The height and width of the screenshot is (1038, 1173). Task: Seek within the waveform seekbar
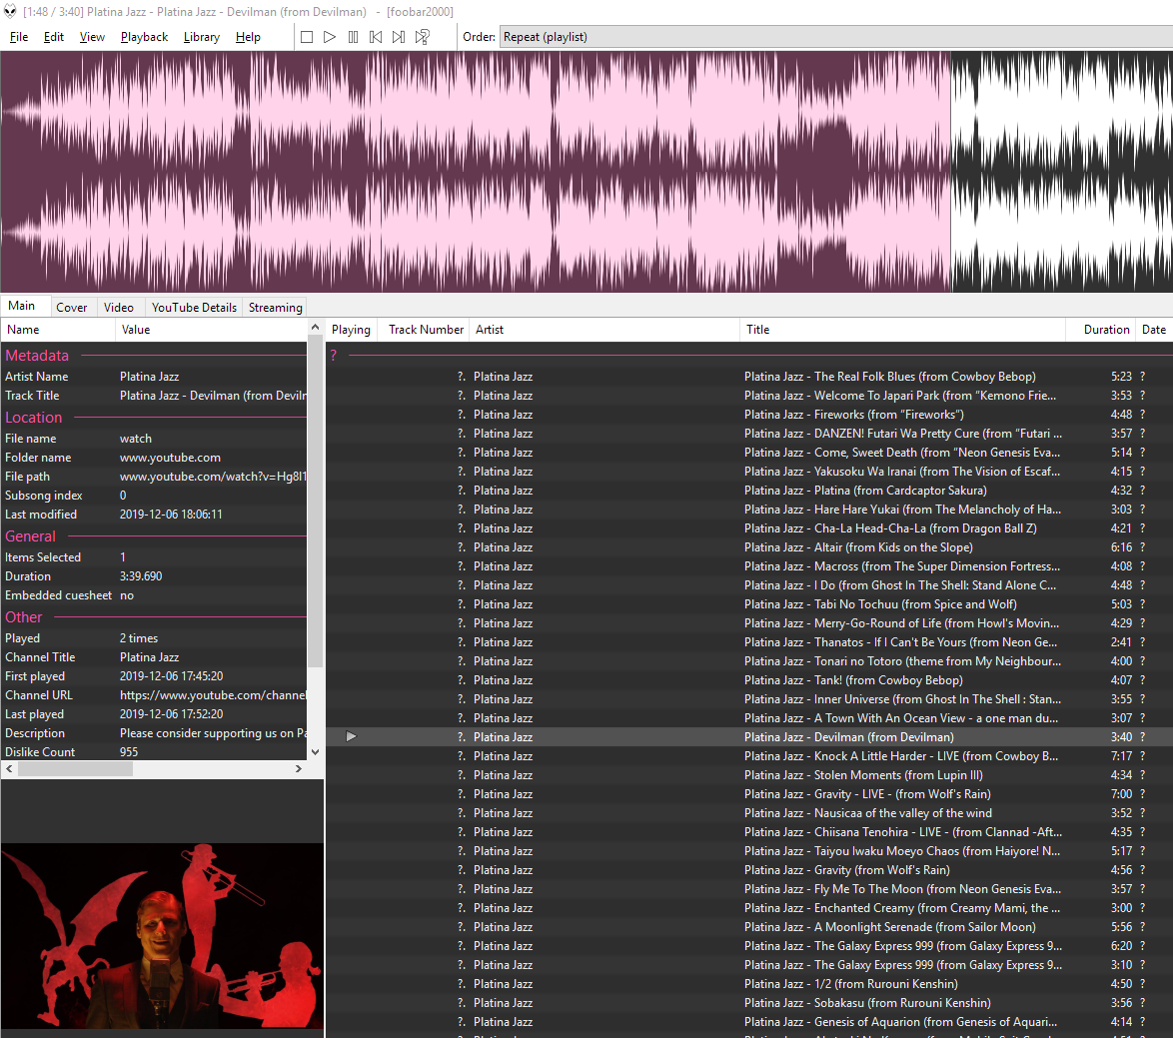click(x=586, y=171)
